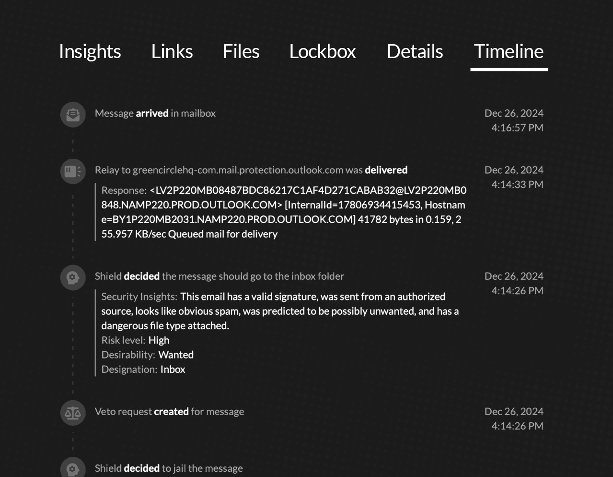This screenshot has width=613, height=477.
Task: Click the 4:16:57 PM timestamp
Action: pos(517,128)
